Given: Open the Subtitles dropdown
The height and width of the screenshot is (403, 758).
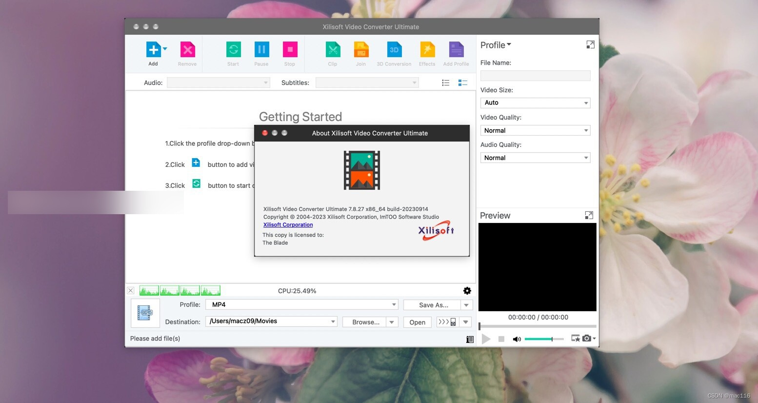Looking at the screenshot, I should (x=367, y=83).
